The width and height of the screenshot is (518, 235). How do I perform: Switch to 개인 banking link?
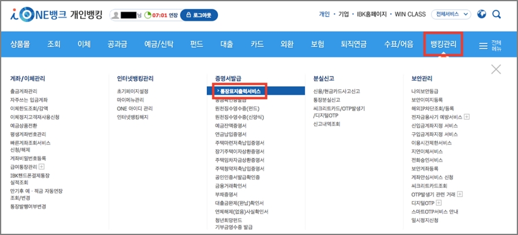pyautogui.click(x=324, y=15)
